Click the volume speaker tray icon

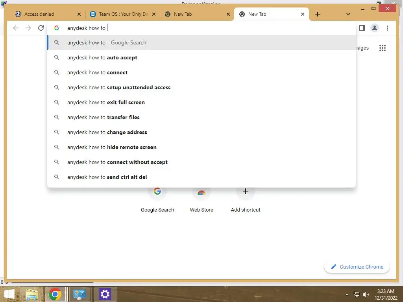[x=366, y=295]
